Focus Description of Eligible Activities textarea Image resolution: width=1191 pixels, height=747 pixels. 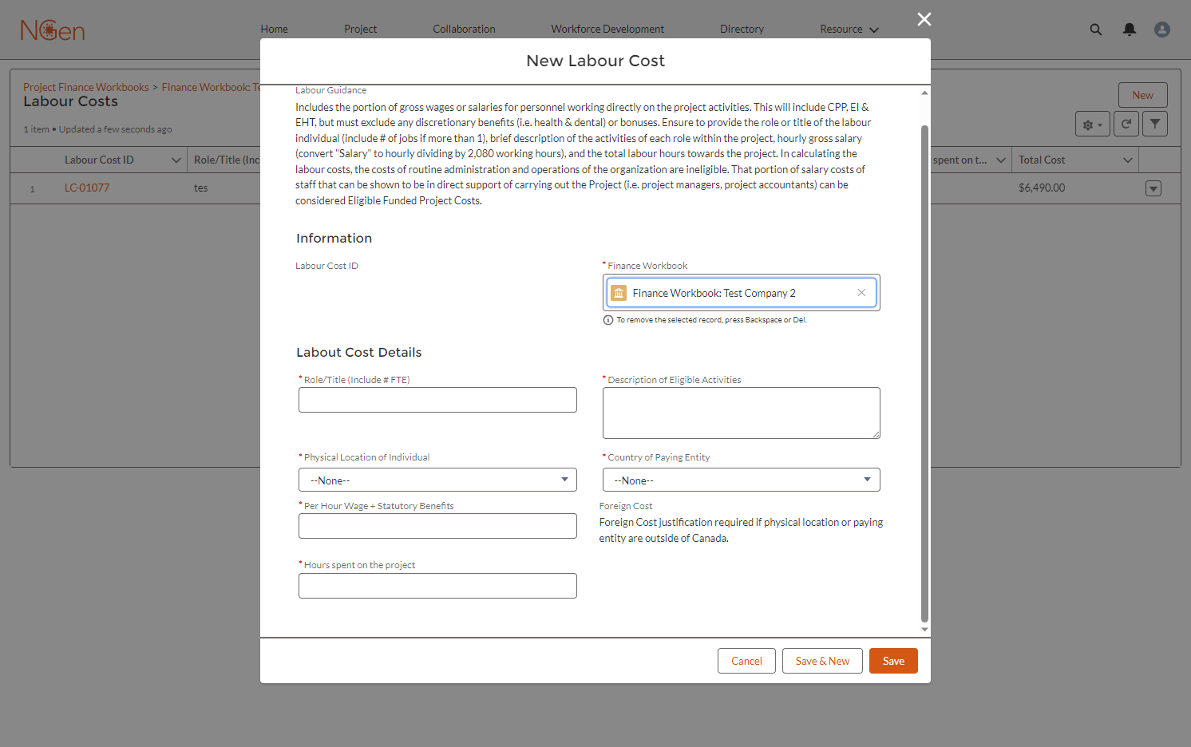(x=742, y=413)
